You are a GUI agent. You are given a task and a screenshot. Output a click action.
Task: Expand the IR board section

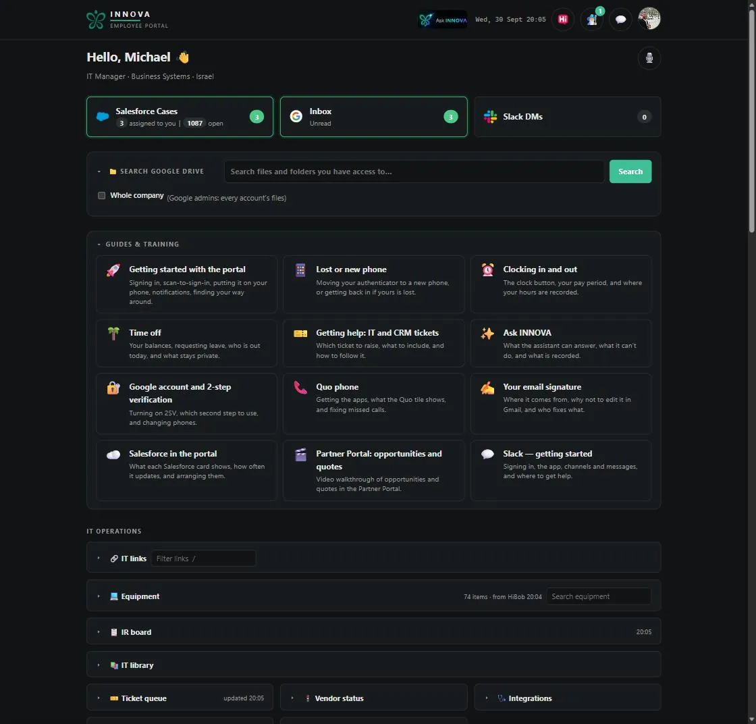[99, 632]
